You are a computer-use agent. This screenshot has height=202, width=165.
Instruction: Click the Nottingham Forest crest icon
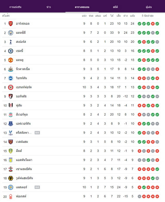click(11, 196)
